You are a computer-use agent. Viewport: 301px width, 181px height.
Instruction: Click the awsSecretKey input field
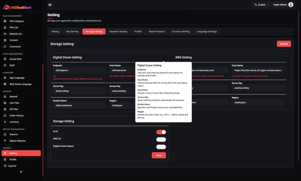point(258,88)
